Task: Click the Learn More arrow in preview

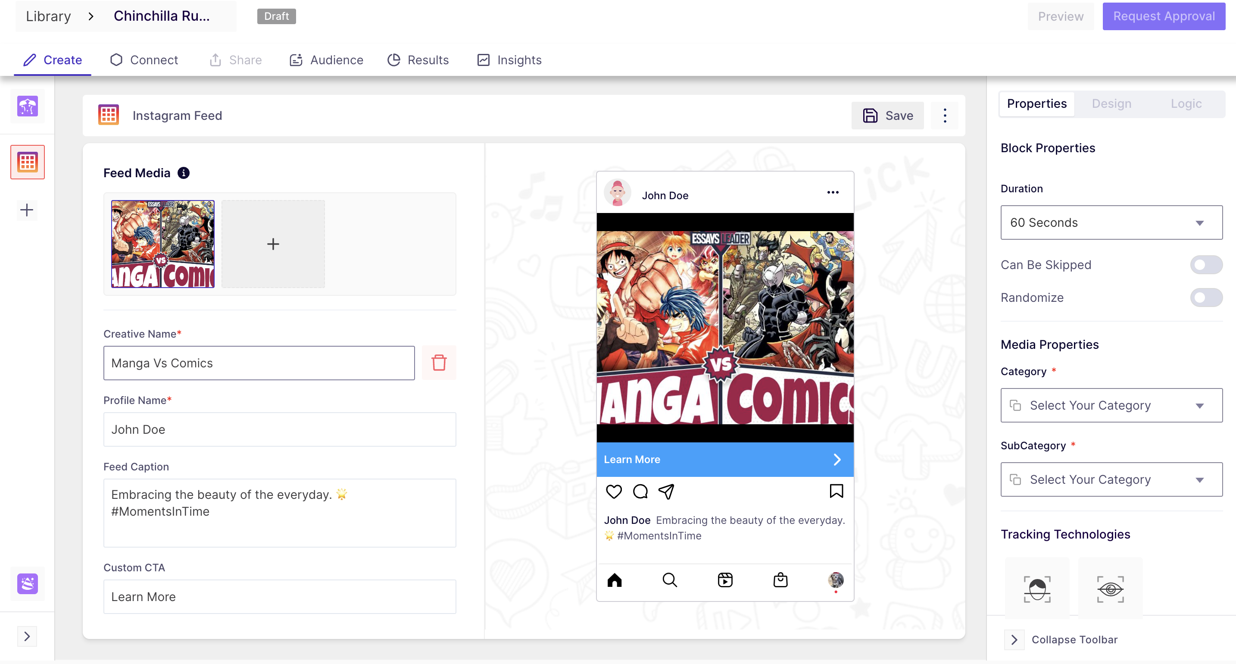Action: [837, 460]
